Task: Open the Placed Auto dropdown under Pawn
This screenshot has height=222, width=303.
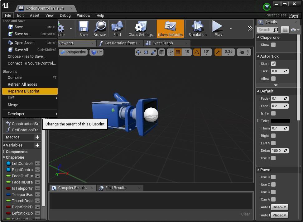Action: 279,215
